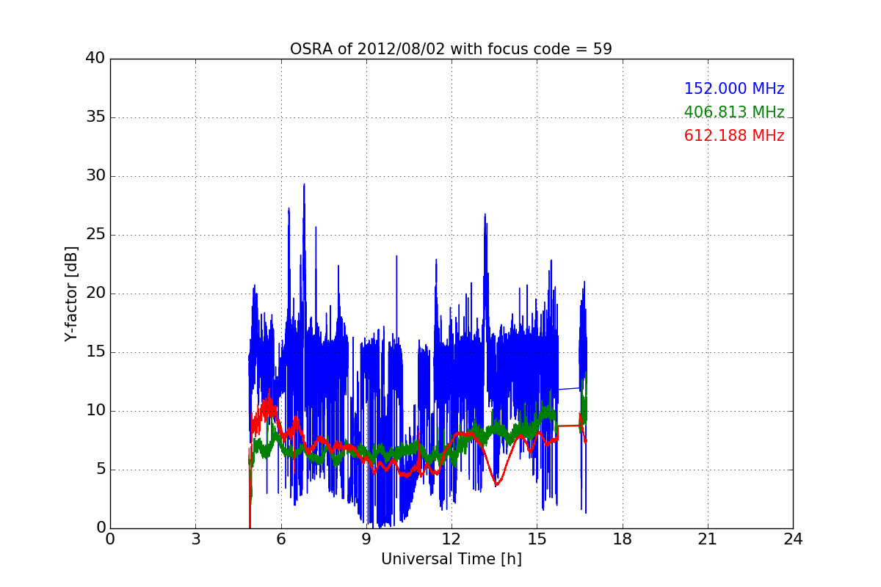Viewport: 881px width, 587px height.
Task: Select the green '406.813 MHz' legend label
Action: coord(734,112)
